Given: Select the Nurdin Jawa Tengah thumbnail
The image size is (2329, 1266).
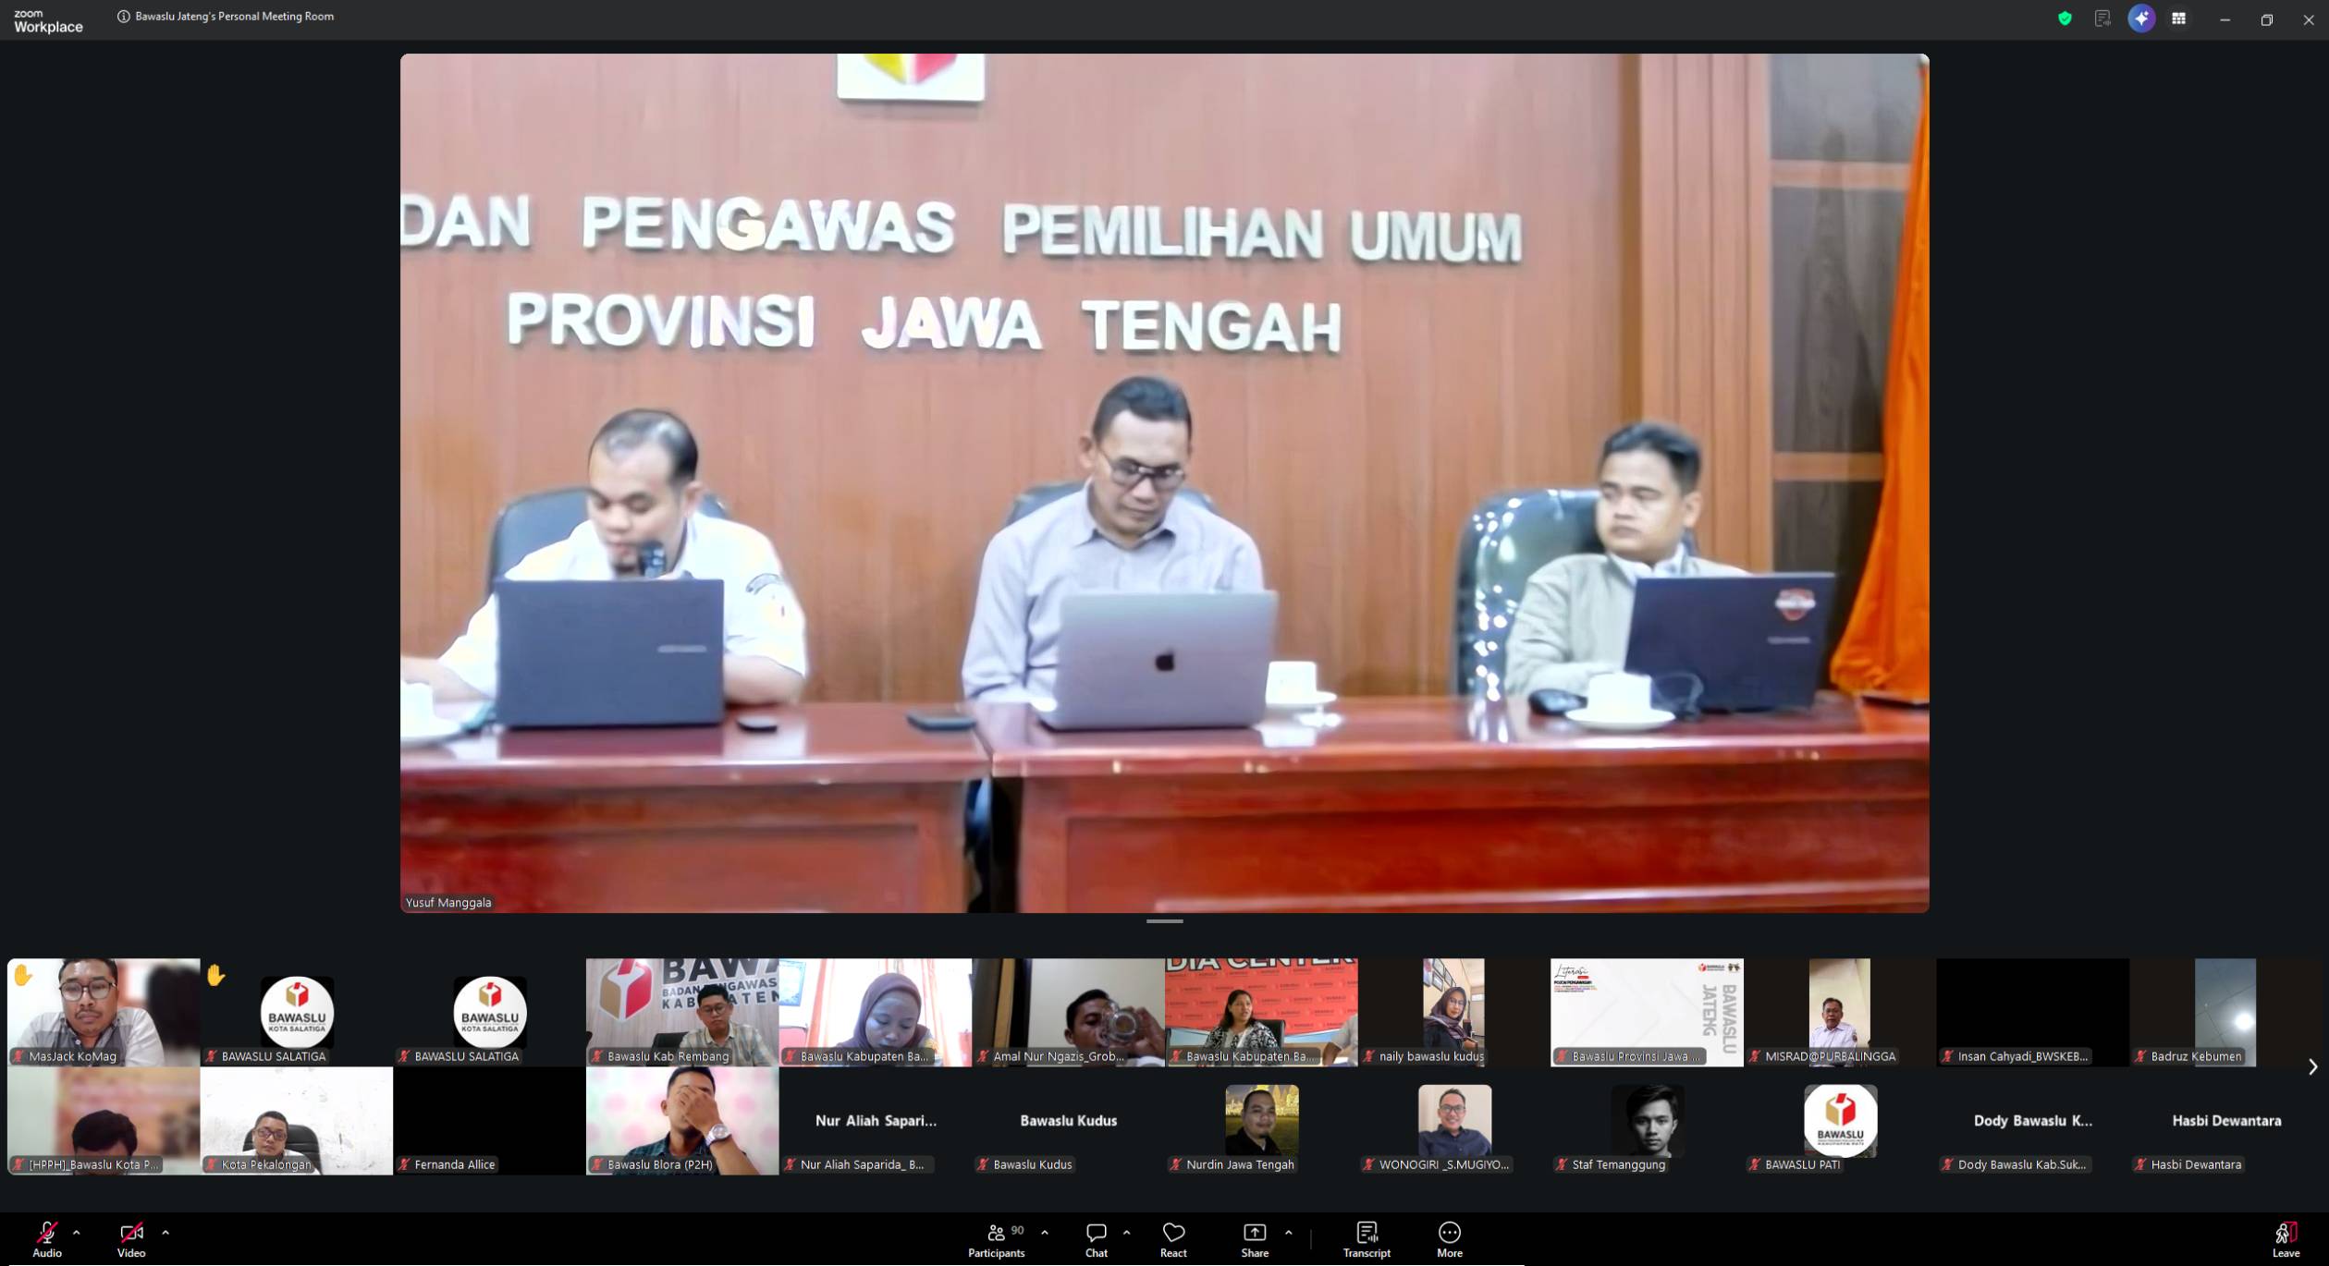Looking at the screenshot, I should [1261, 1120].
